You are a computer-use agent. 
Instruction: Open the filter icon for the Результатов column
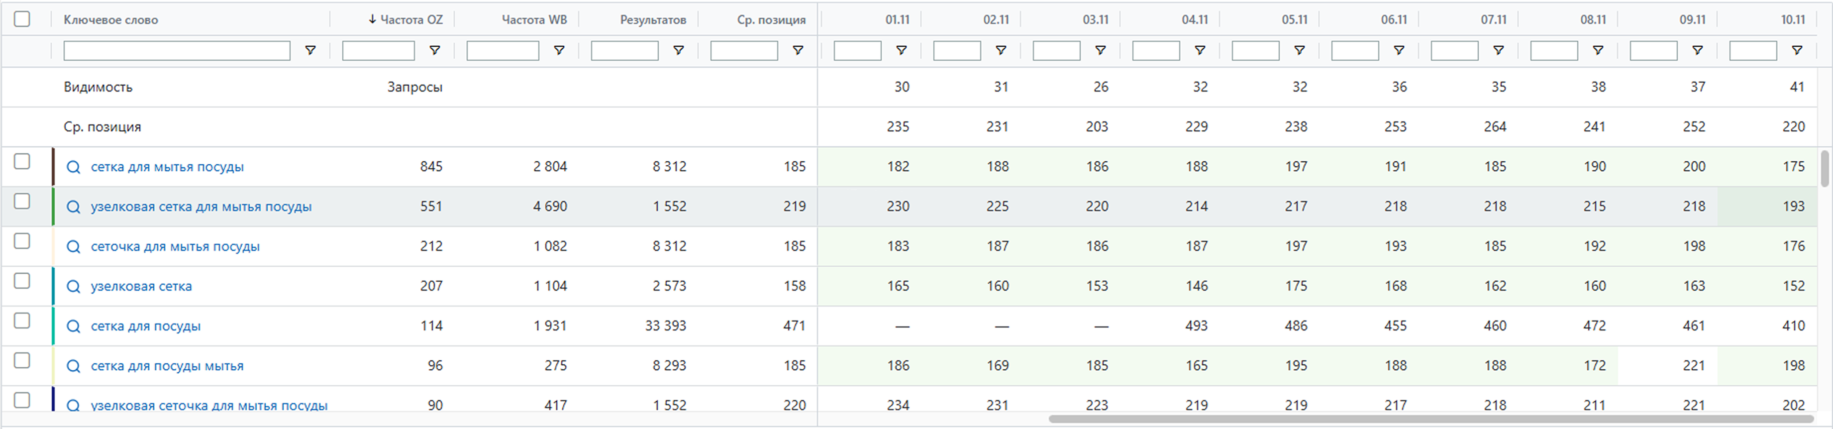[678, 50]
